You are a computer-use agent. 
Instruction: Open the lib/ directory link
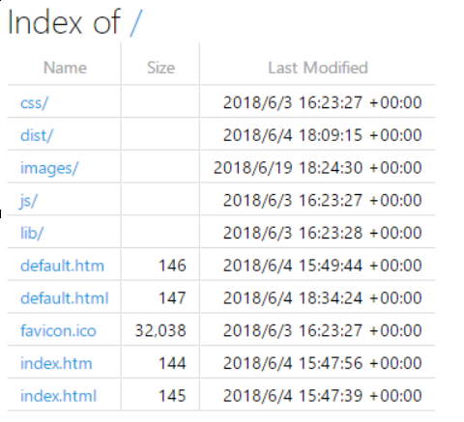[x=32, y=233]
